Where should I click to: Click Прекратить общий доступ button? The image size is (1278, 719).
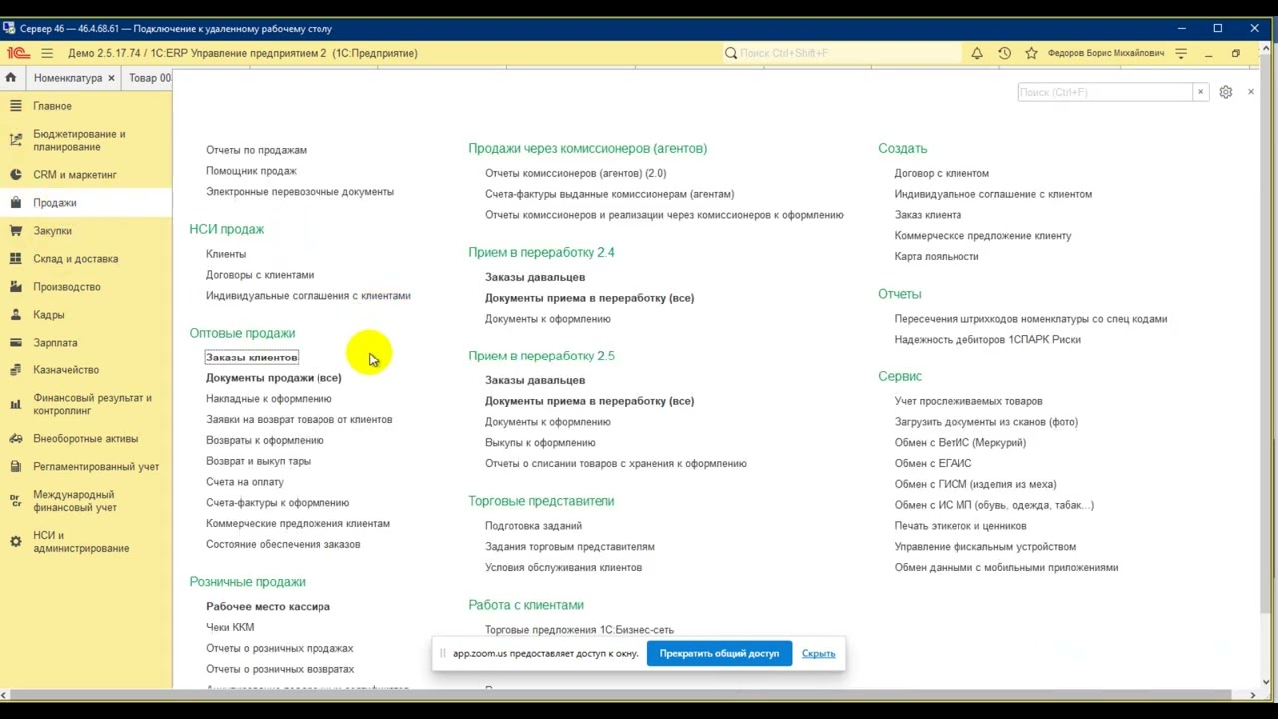pos(719,654)
